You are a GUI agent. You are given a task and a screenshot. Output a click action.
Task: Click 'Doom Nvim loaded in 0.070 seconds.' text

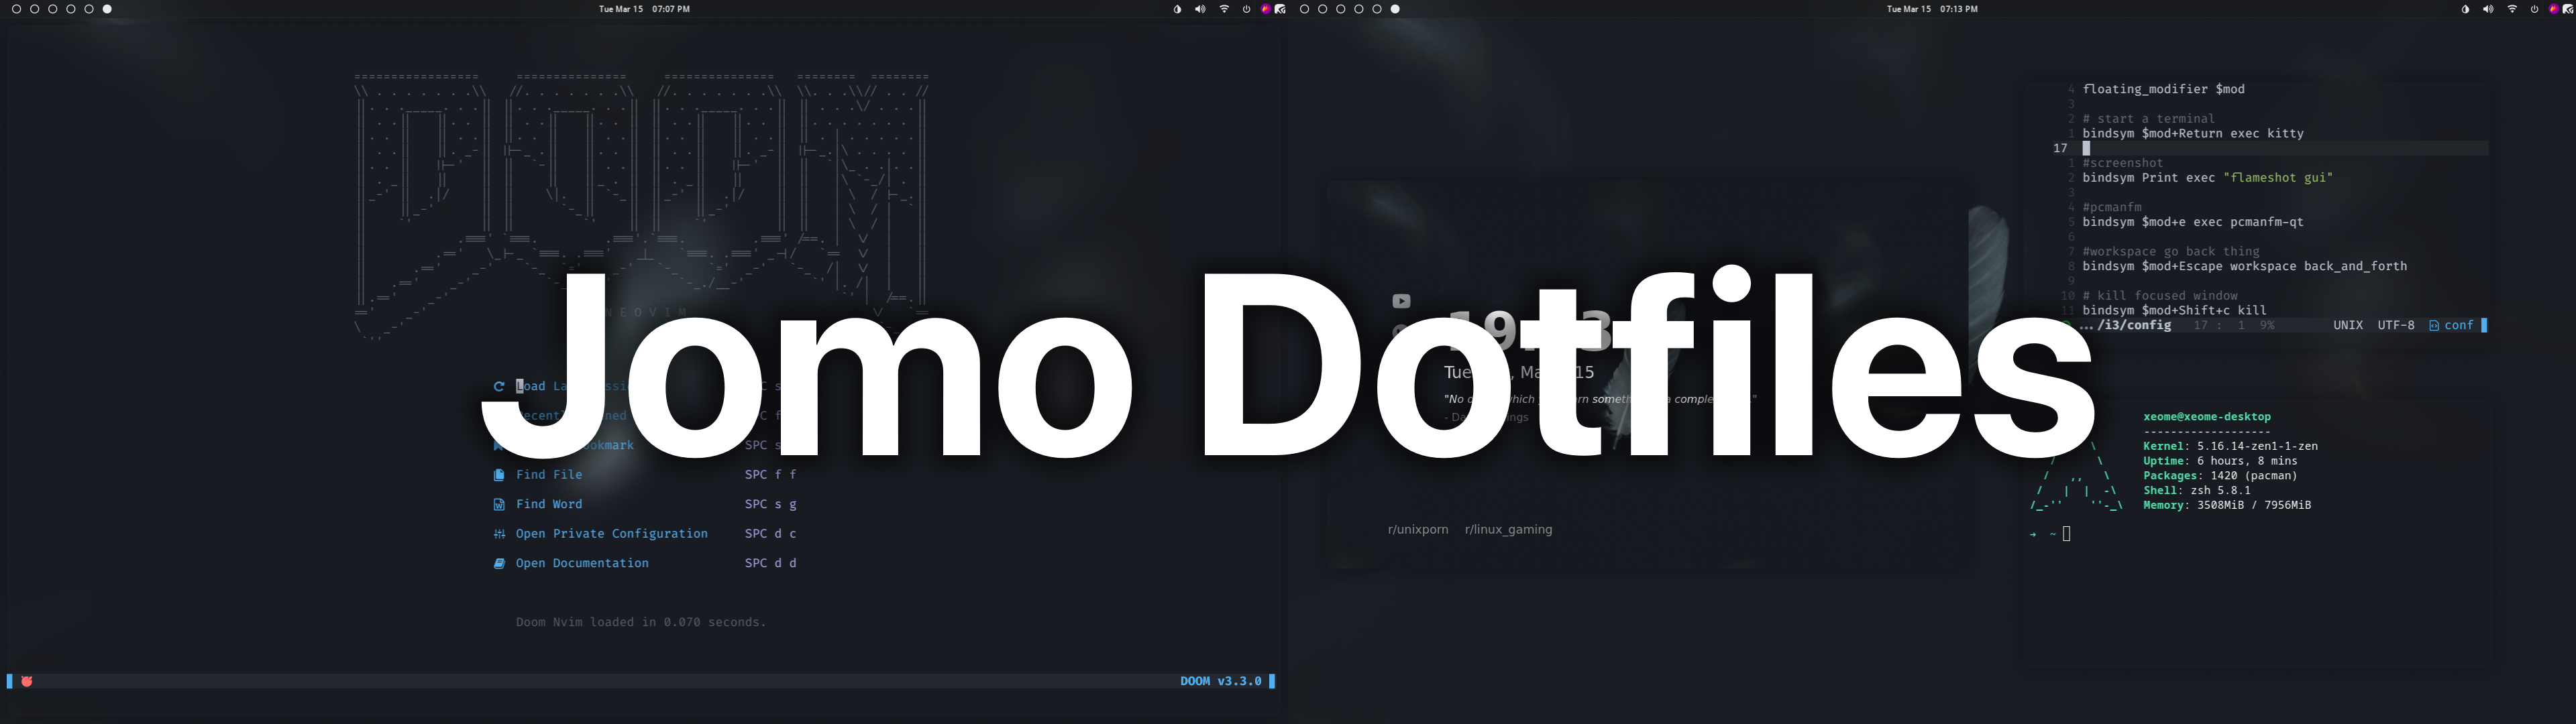(641, 622)
